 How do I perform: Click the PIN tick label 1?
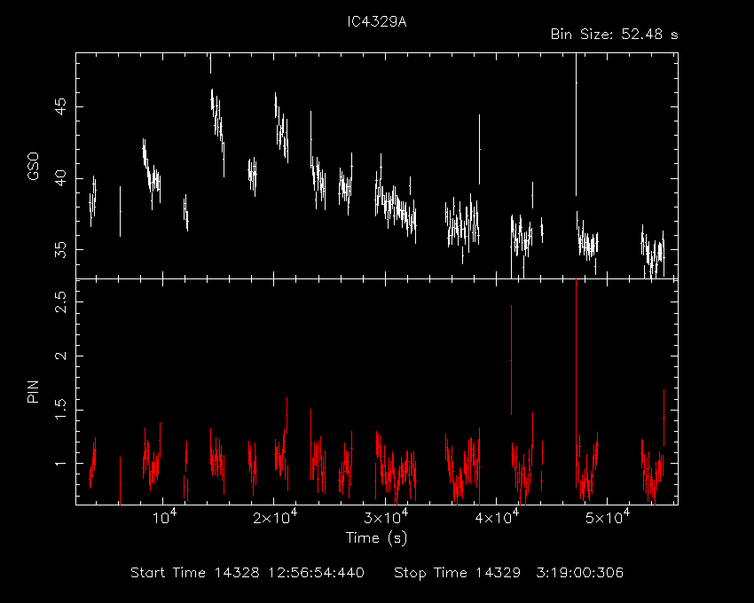pos(61,464)
